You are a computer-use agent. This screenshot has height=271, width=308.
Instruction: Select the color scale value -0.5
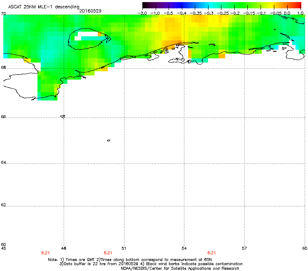click(x=169, y=13)
